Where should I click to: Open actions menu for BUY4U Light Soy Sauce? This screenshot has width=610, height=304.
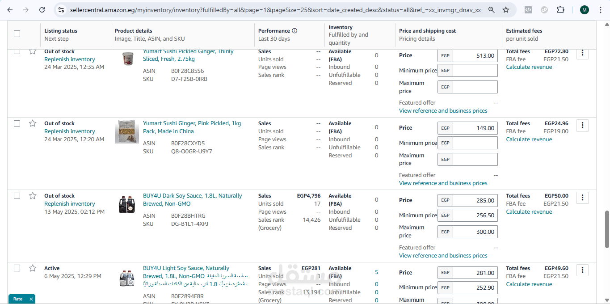coord(582,270)
